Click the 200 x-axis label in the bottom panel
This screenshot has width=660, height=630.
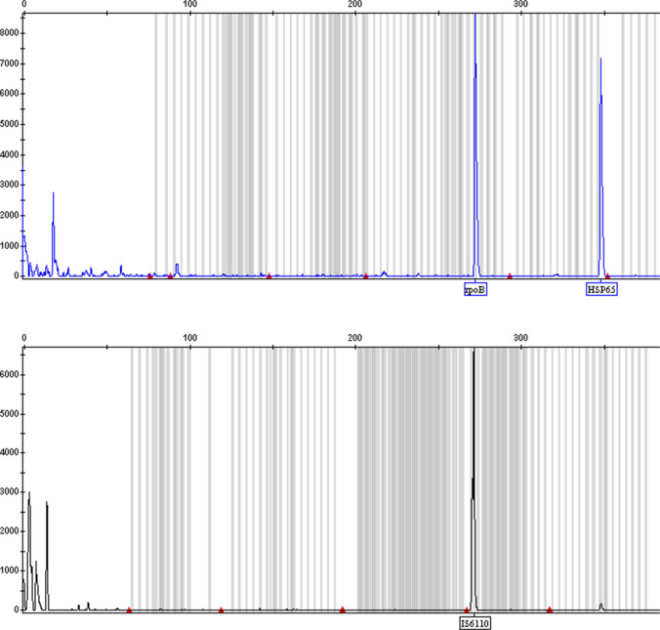354,338
